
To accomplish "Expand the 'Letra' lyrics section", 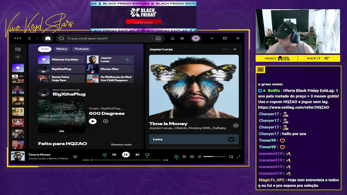I will (x=194, y=139).
